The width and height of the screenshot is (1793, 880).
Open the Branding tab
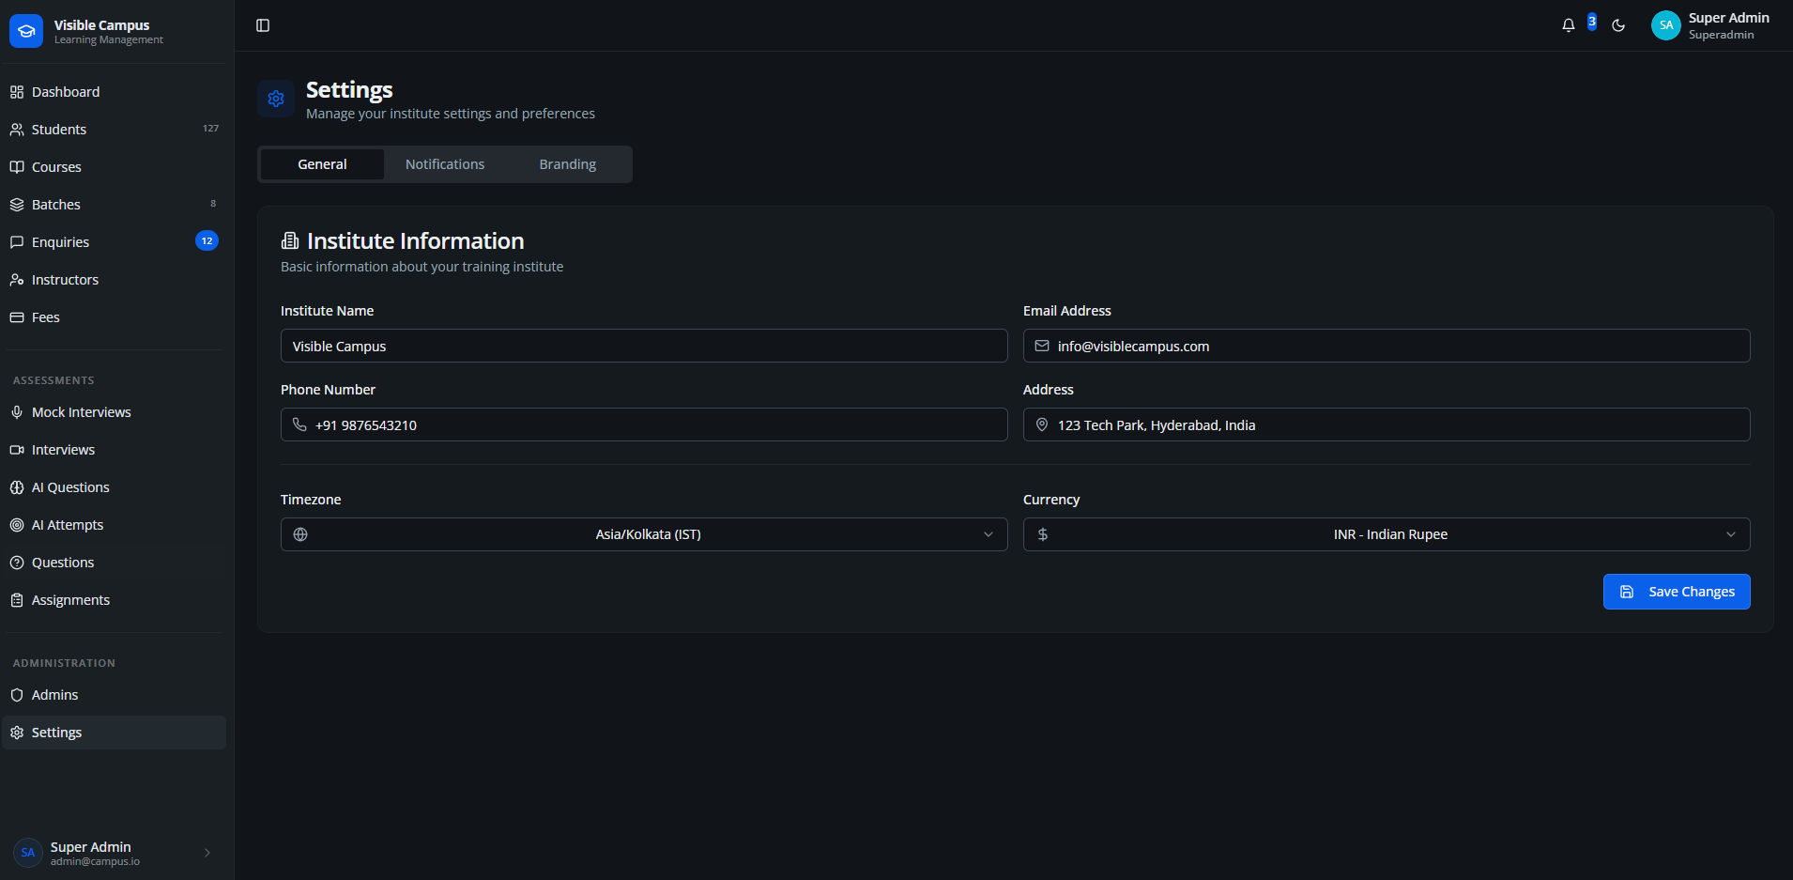(567, 163)
